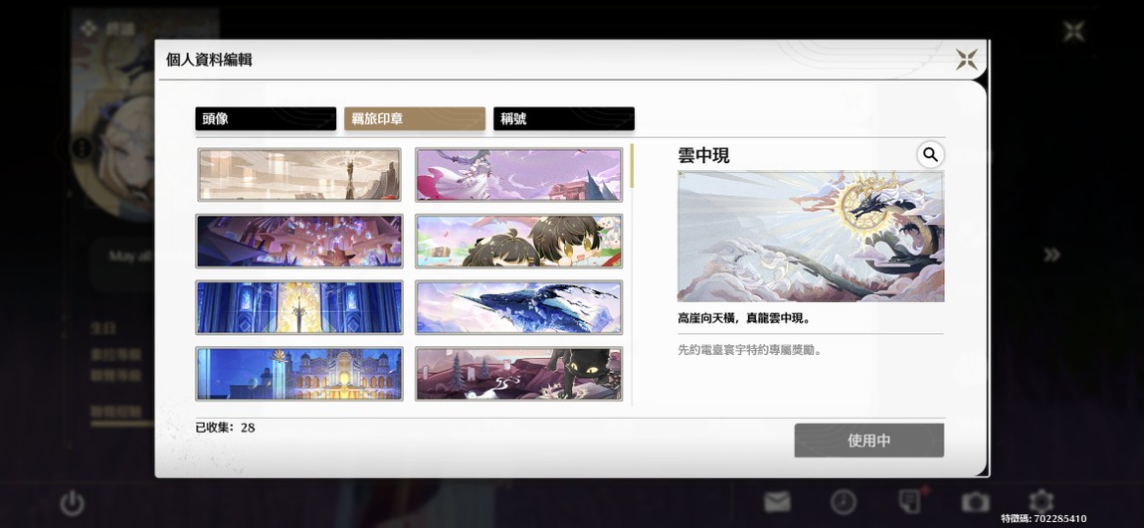This screenshot has width=1144, height=528.
Task: Choose the blue whale stamp thumbnail
Action: pos(518,307)
